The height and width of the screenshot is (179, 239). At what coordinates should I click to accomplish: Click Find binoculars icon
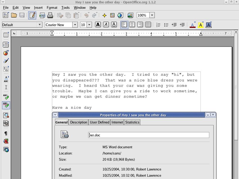tap(6, 115)
